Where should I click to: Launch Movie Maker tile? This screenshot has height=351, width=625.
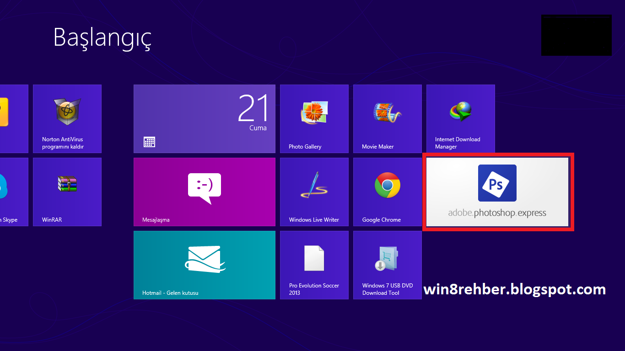pyautogui.click(x=388, y=119)
